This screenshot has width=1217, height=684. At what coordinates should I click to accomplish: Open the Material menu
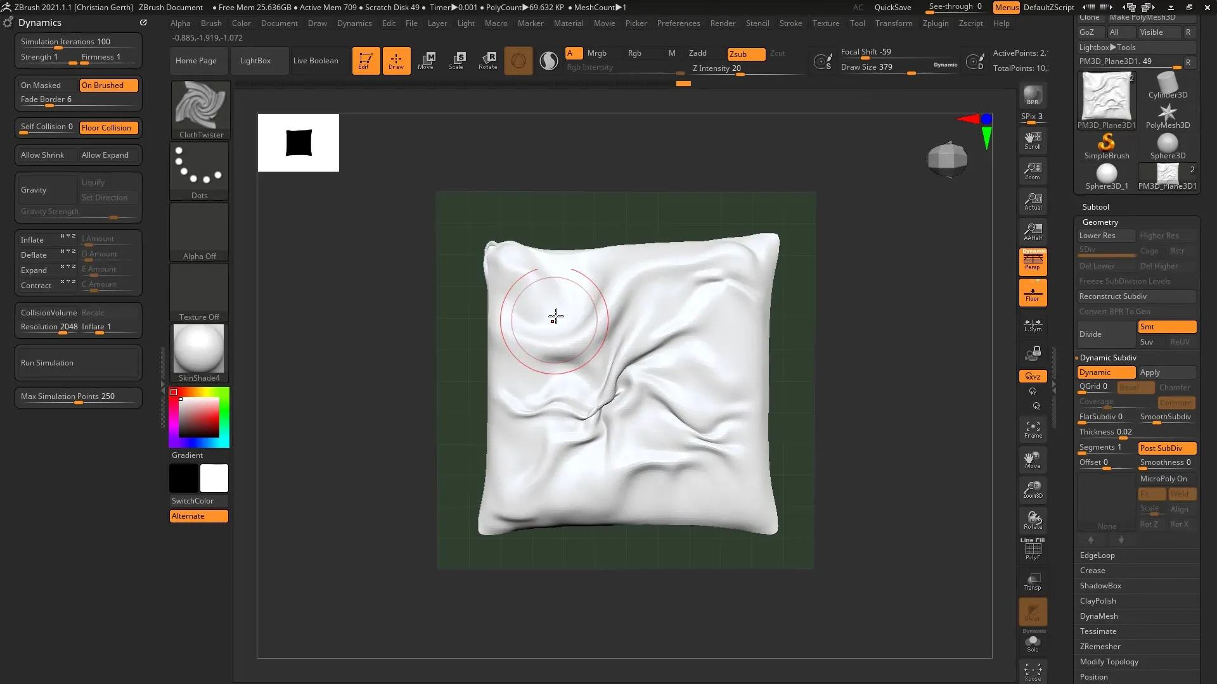pyautogui.click(x=569, y=23)
